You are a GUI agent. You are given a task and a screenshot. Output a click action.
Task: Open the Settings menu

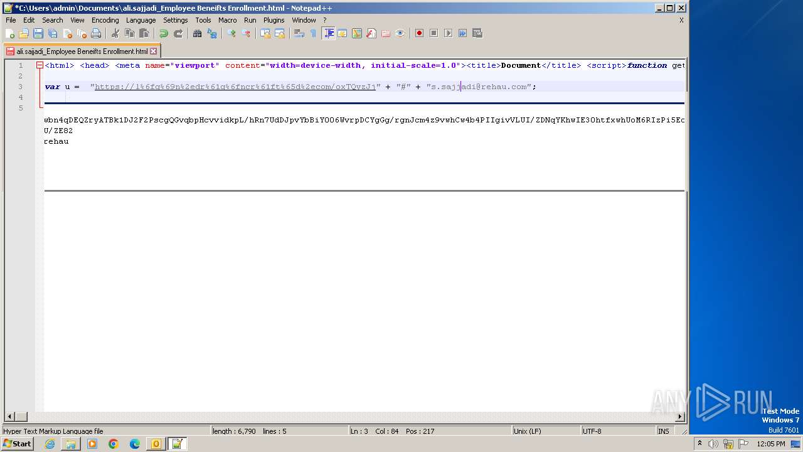175,20
